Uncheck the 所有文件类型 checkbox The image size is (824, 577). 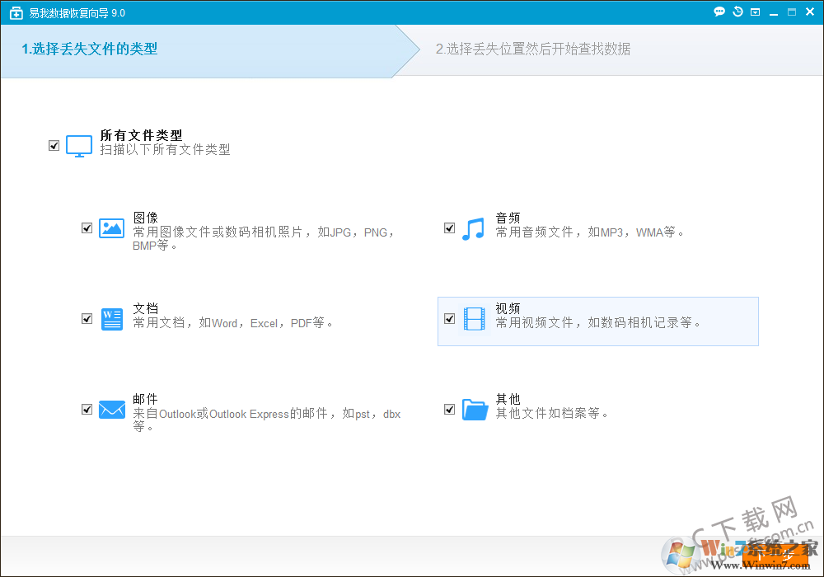pos(54,146)
